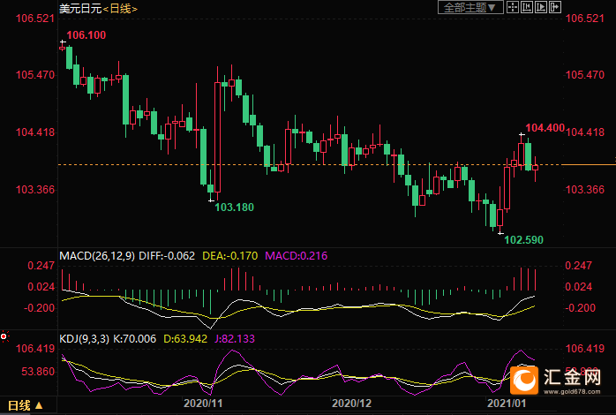The width and height of the screenshot is (616, 415).
Task: Click the DIFF:-0.062 value
Action: point(167,256)
